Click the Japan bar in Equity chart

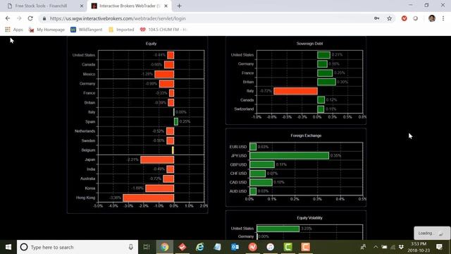157,159
